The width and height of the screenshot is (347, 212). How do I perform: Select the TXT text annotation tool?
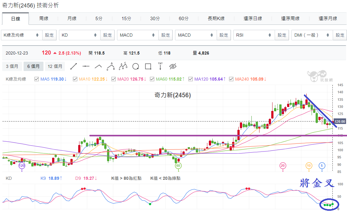tap(160, 66)
